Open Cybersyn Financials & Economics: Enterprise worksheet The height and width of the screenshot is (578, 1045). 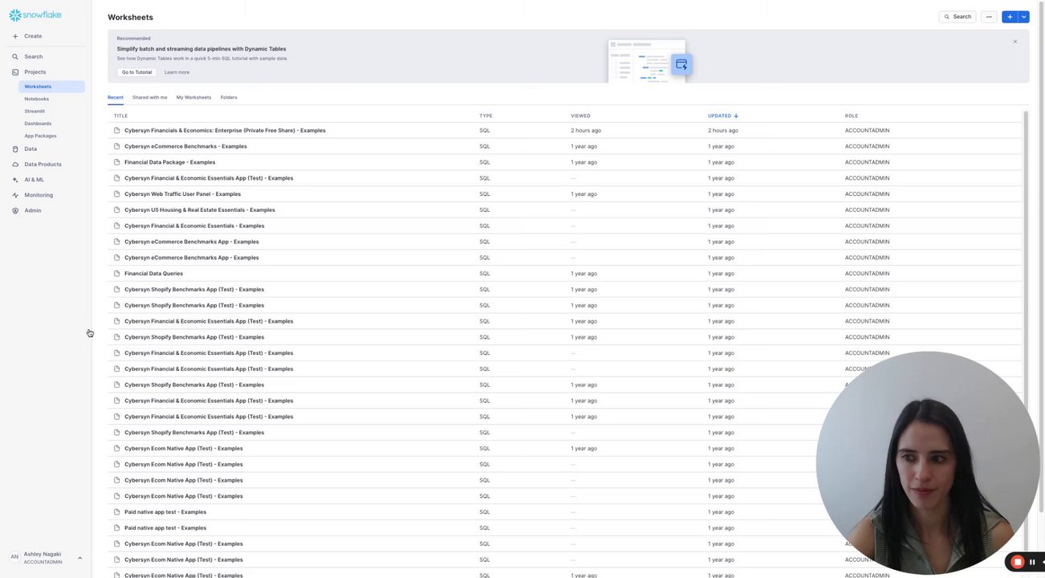pos(225,131)
